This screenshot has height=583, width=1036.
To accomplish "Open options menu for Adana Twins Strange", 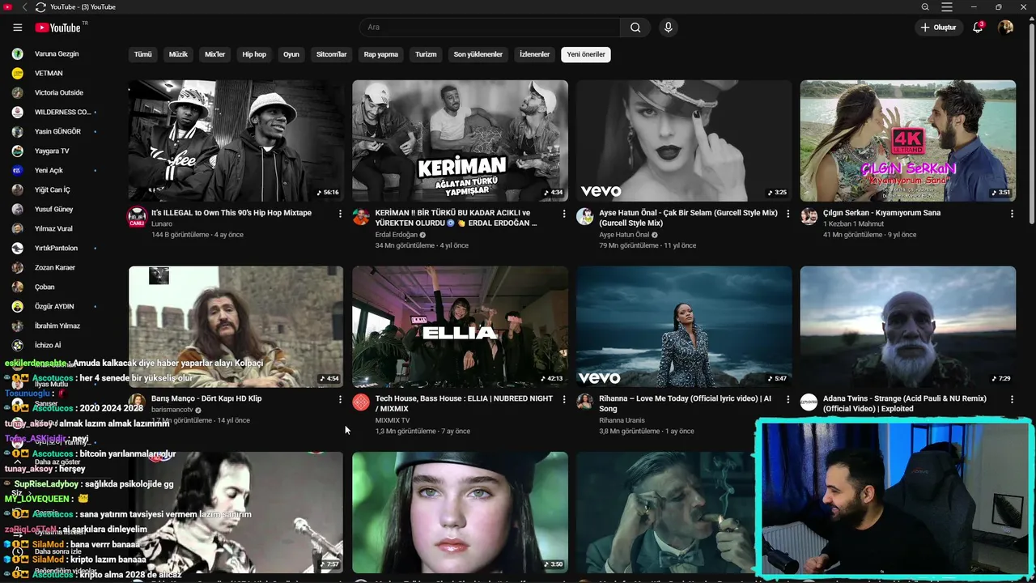I will [x=1012, y=399].
